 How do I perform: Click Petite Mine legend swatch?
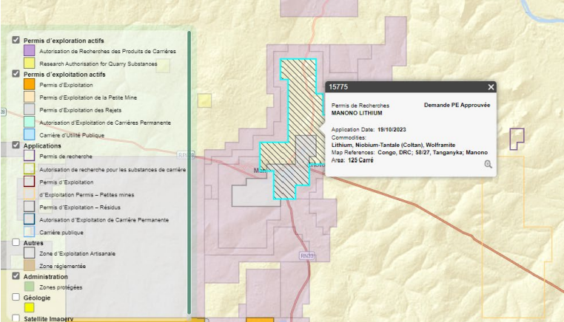pyautogui.click(x=29, y=97)
